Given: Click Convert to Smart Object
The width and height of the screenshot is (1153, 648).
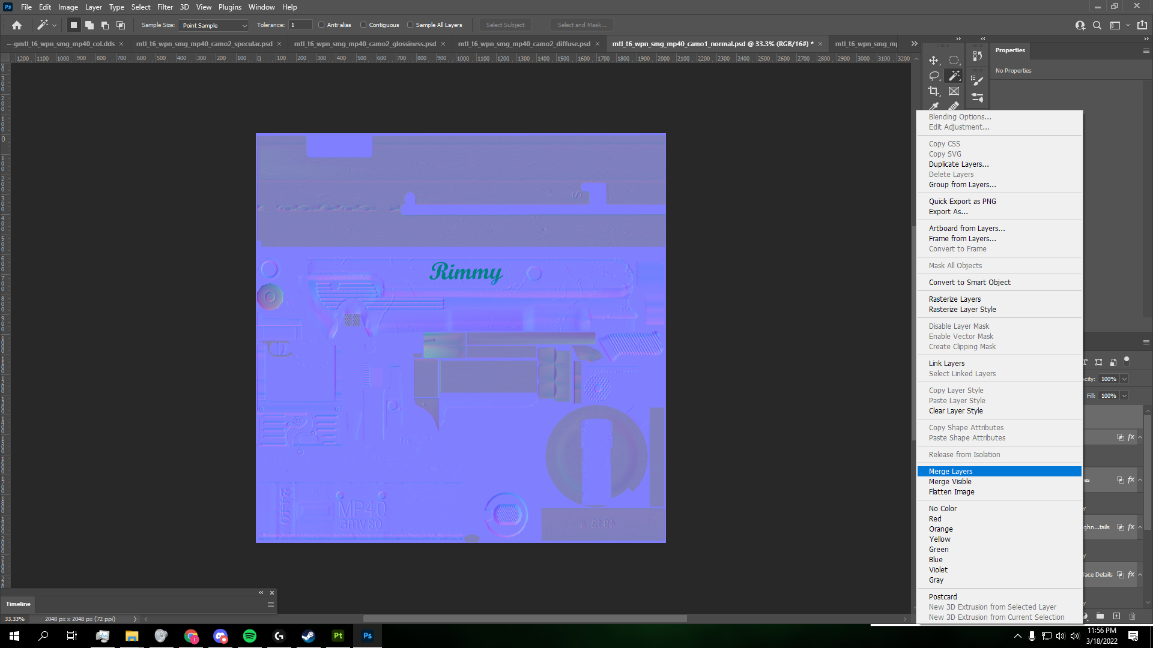Looking at the screenshot, I should point(969,283).
